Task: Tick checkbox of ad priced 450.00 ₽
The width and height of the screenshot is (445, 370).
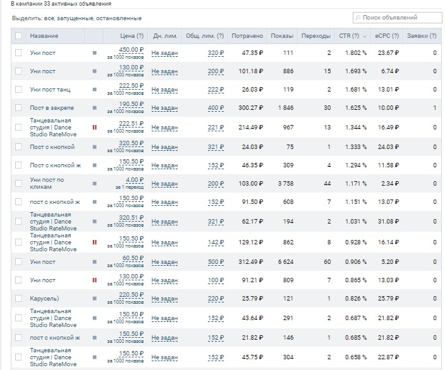Action: [x=18, y=53]
